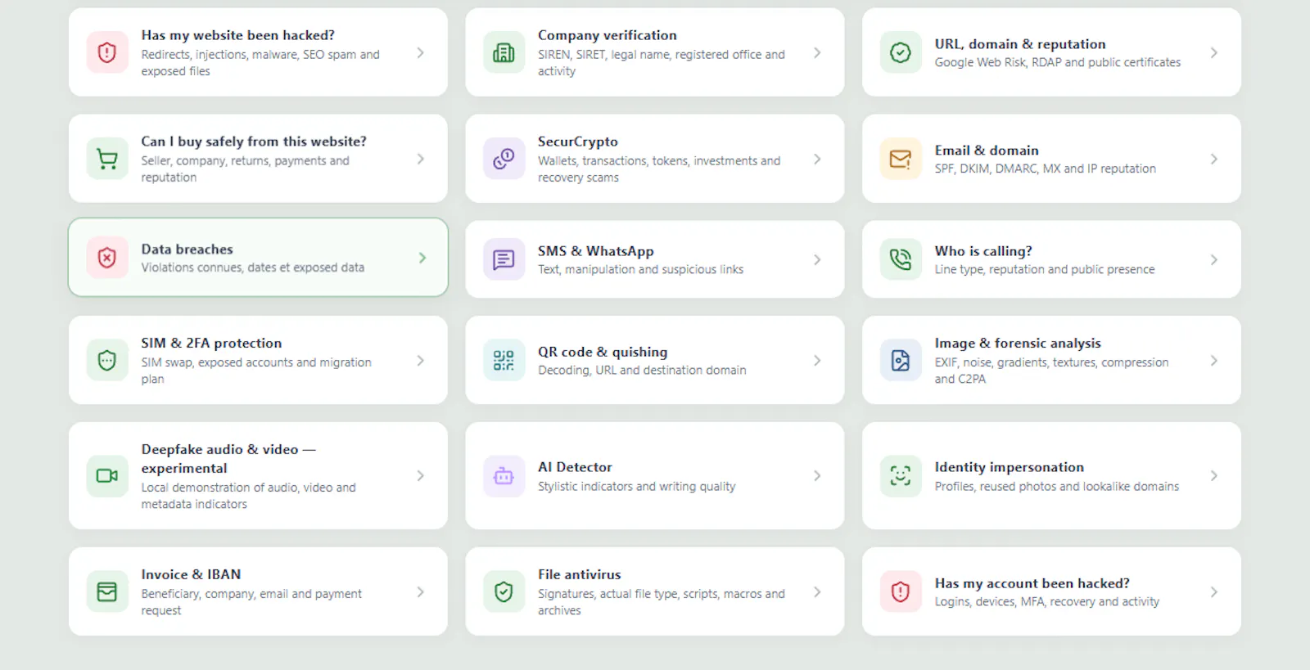
Task: Select SIM & 2FA protection heading
Action: pyautogui.click(x=211, y=344)
